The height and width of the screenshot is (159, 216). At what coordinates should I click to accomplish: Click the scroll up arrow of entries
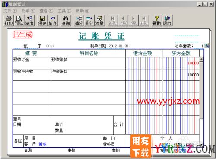coord(201,59)
